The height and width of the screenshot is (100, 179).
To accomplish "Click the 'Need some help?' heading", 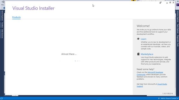I will tap(145, 69).
